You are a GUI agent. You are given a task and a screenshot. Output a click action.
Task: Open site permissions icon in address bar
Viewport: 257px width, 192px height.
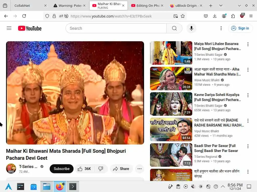tap(61, 16)
